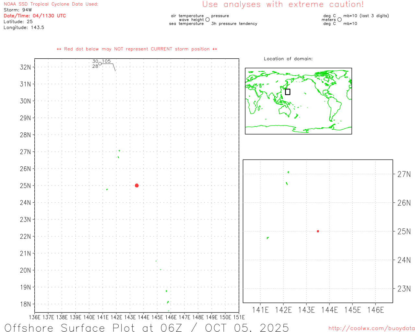Image resolution: width=415 pixels, height=332 pixels.
Task: Click 'Location of domain:' label
Action: coord(288,59)
